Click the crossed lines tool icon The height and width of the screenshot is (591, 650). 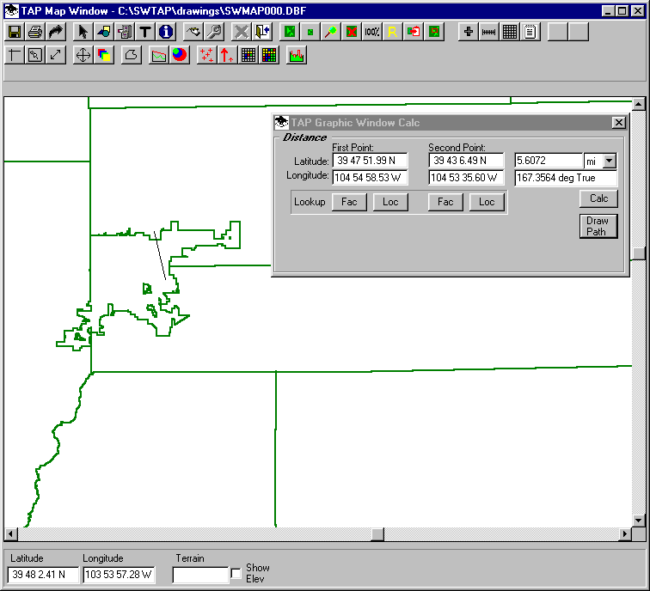pos(15,55)
